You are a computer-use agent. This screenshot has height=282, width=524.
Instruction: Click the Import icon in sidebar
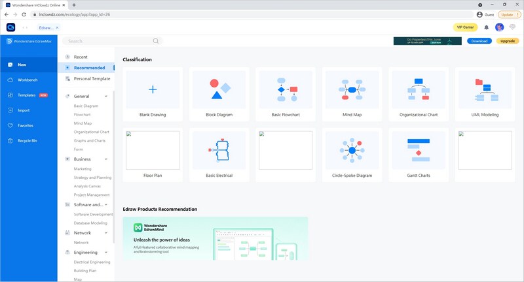(10, 110)
